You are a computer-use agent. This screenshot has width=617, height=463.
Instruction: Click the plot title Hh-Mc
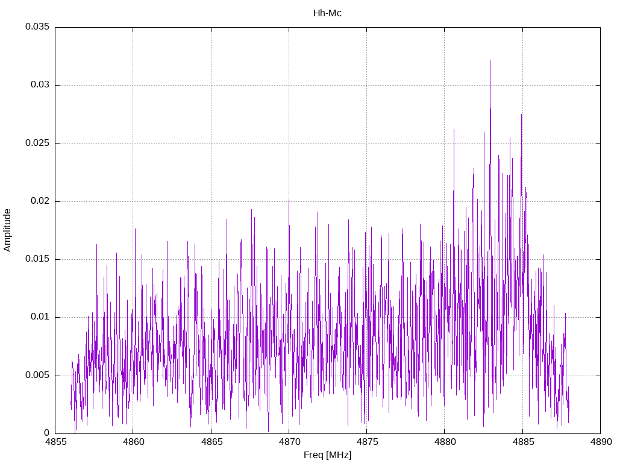coord(327,13)
